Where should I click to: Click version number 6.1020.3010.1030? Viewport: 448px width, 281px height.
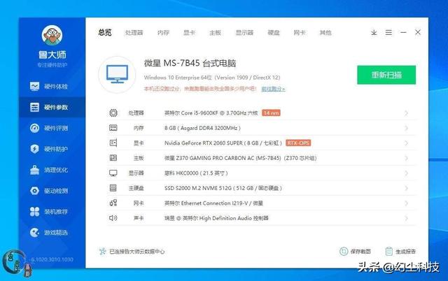52,259
